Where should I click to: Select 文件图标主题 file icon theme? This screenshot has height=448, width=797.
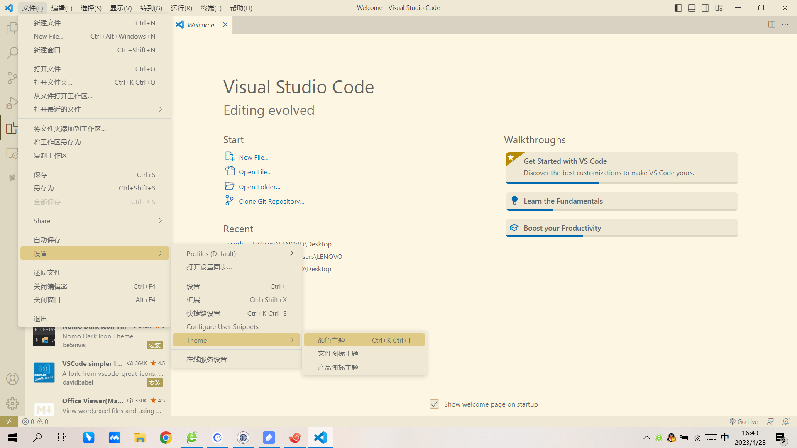point(364,353)
